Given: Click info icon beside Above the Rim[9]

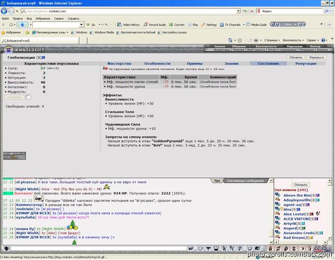Looking at the screenshot, I should point(318,195).
